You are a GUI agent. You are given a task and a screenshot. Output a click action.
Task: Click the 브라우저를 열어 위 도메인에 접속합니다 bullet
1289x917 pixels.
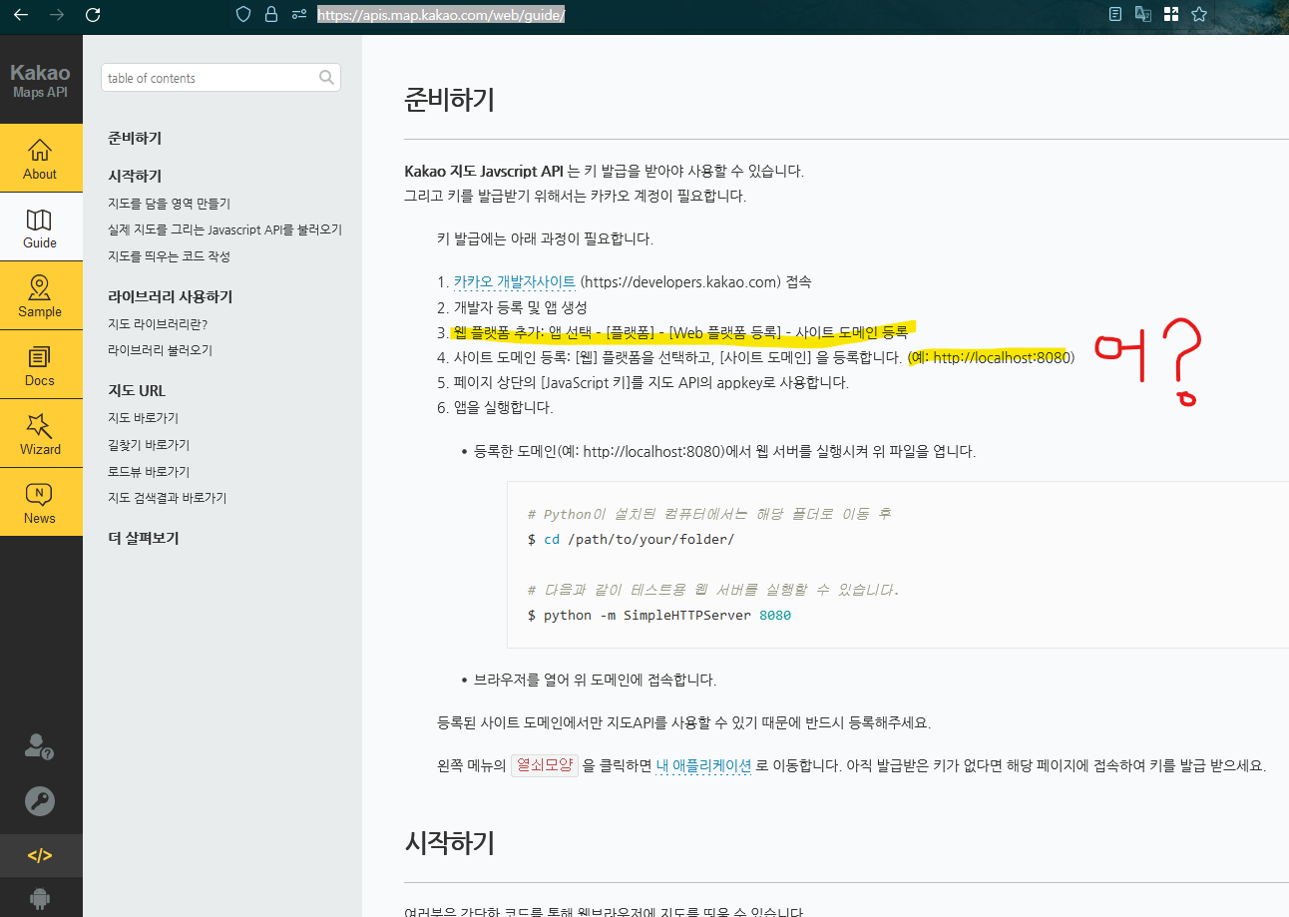[x=595, y=681]
